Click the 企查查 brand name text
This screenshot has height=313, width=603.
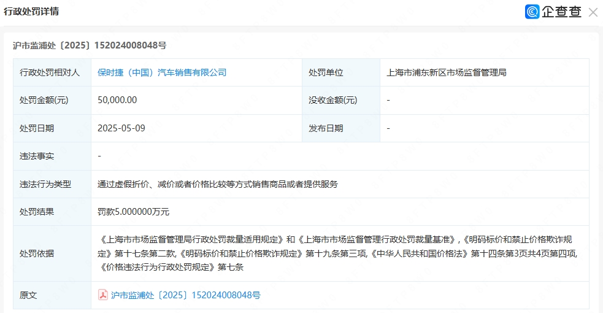tap(561, 12)
